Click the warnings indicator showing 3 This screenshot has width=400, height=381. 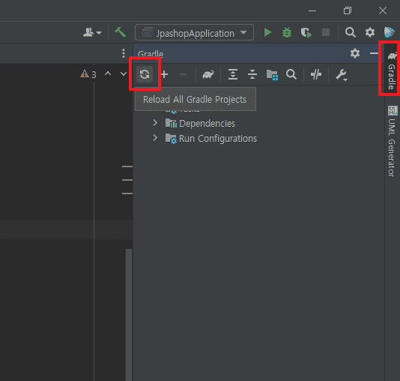click(88, 74)
